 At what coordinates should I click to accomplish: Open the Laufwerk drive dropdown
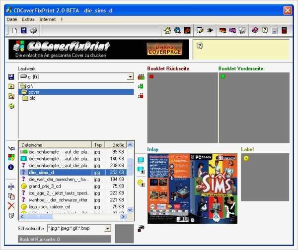(x=130, y=77)
